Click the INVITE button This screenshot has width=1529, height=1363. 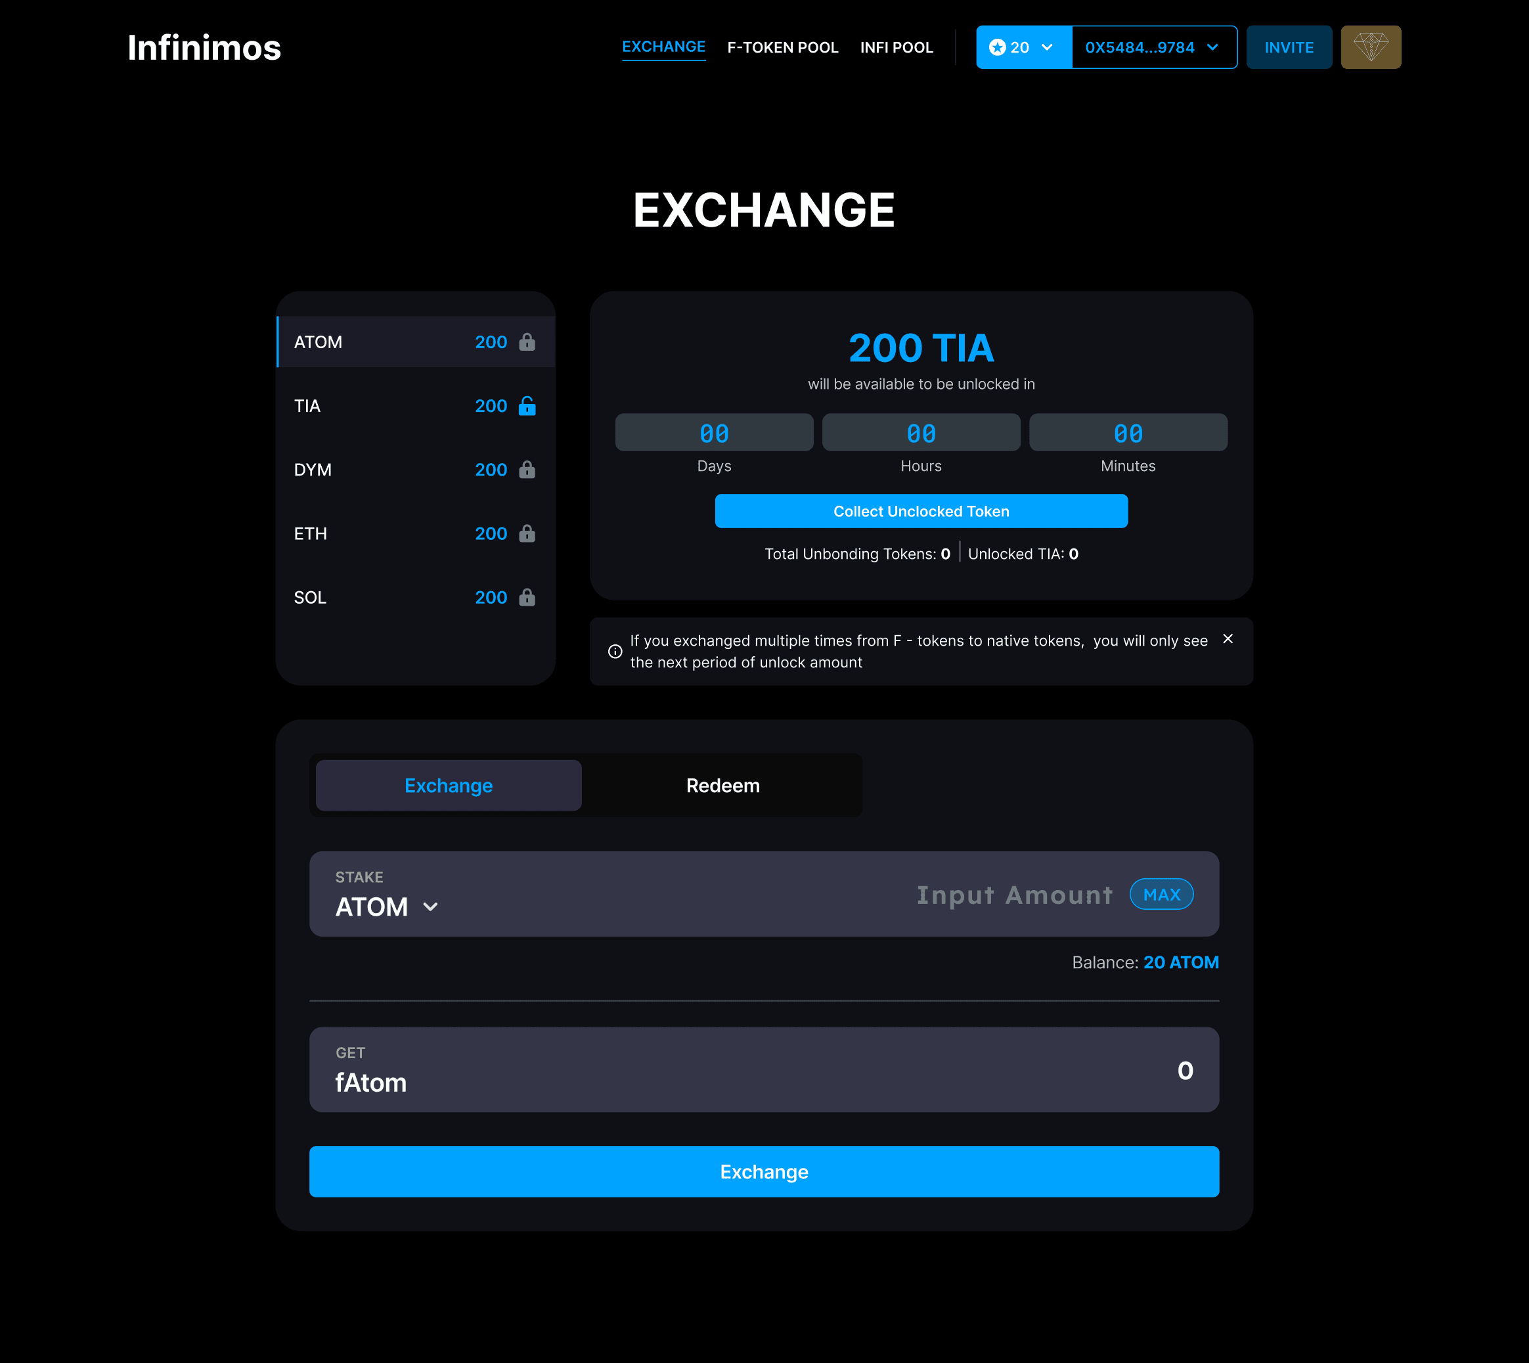click(x=1288, y=47)
